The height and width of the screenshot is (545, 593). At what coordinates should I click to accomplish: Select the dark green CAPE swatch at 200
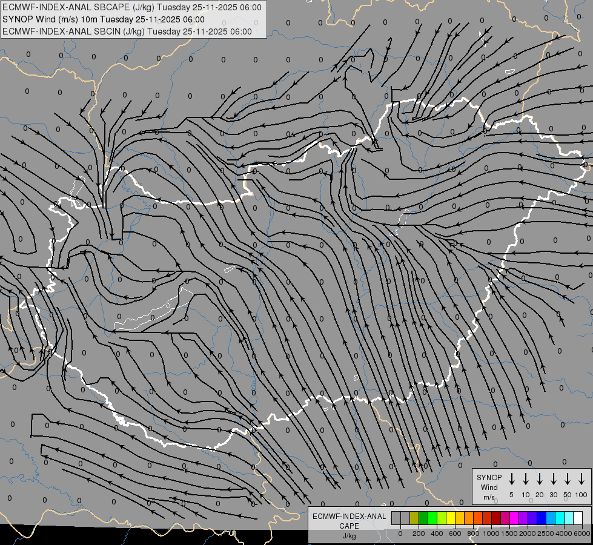(x=423, y=518)
